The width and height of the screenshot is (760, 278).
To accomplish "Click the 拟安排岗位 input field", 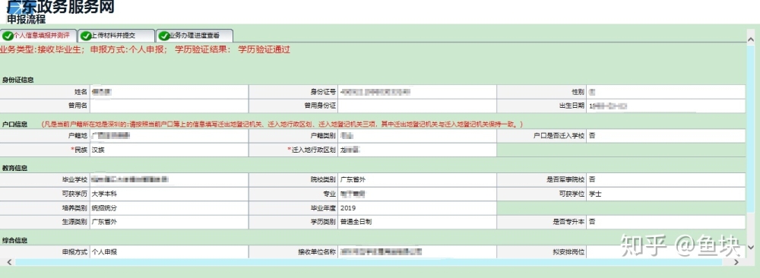I will [x=666, y=252].
